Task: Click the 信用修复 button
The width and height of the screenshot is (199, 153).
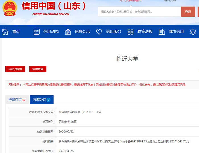Action: pyautogui.click(x=38, y=69)
